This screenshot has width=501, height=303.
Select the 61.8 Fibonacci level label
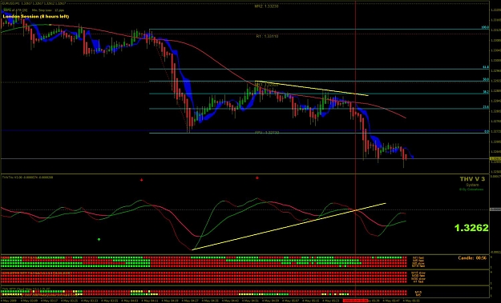coord(486,67)
